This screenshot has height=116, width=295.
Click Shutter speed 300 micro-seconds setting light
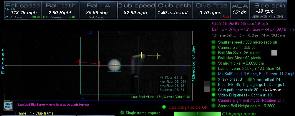point(213,42)
